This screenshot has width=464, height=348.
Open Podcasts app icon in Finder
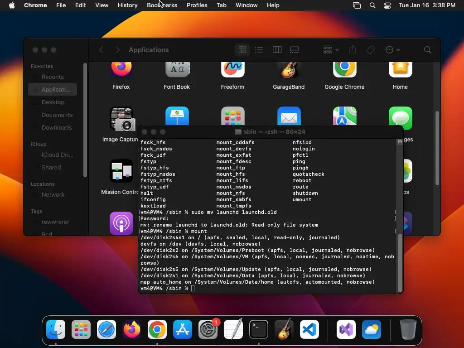(x=121, y=223)
